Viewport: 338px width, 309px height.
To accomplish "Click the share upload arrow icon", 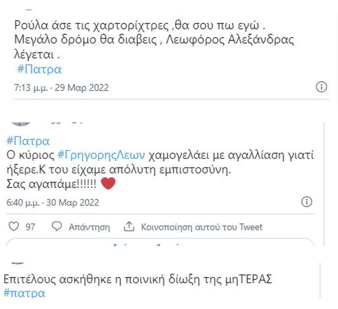I will pyautogui.click(x=129, y=227).
